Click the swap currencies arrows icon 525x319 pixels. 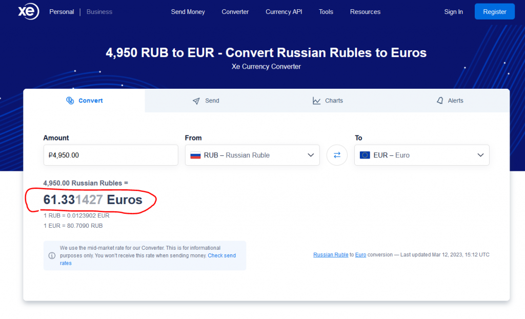[x=337, y=155]
